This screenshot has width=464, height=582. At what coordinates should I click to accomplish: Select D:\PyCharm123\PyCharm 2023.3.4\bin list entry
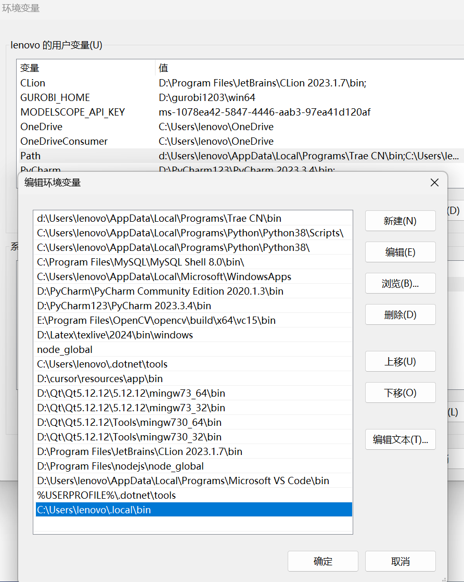[193, 306]
